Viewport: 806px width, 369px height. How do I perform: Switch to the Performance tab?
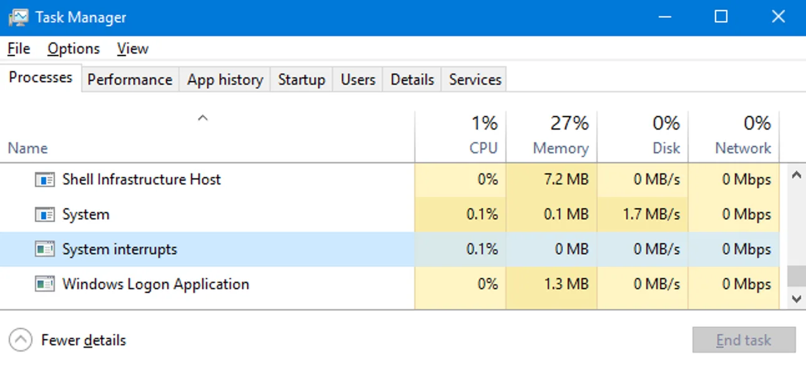(130, 80)
